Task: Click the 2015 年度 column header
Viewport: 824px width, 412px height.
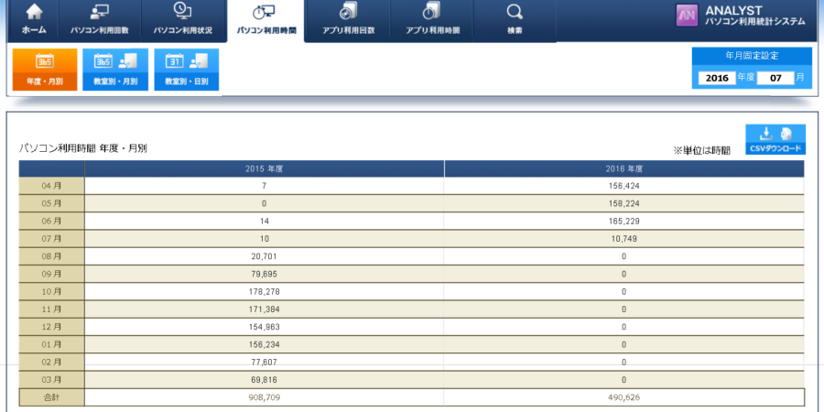Action: point(264,169)
